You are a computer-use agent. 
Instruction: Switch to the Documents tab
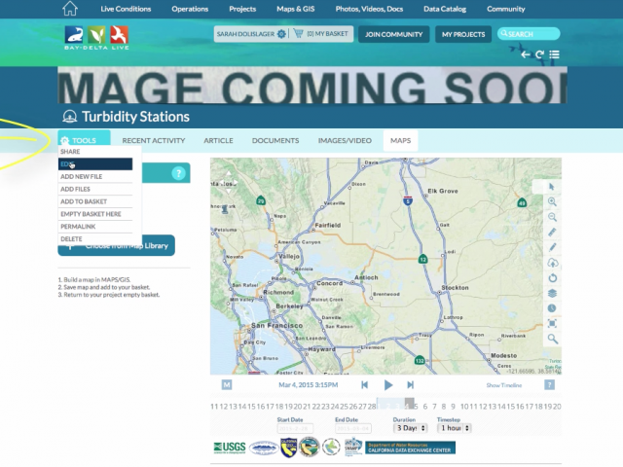pyautogui.click(x=275, y=140)
